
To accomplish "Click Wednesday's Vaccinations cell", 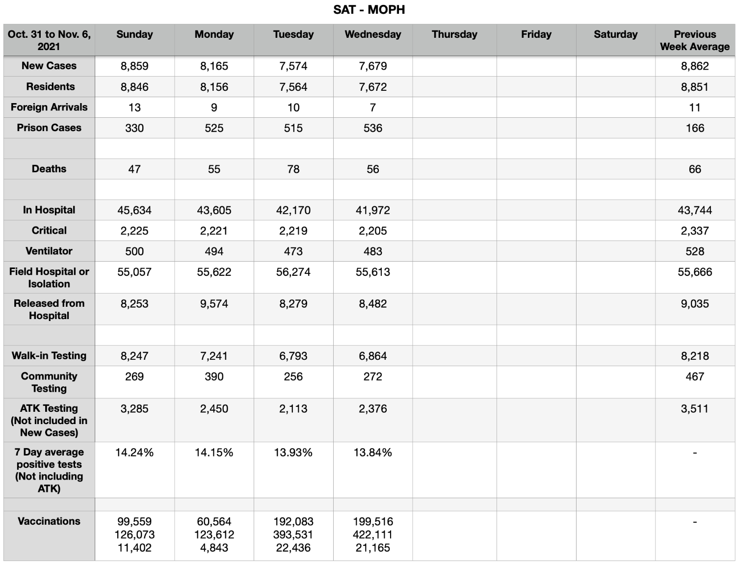I will [x=373, y=535].
